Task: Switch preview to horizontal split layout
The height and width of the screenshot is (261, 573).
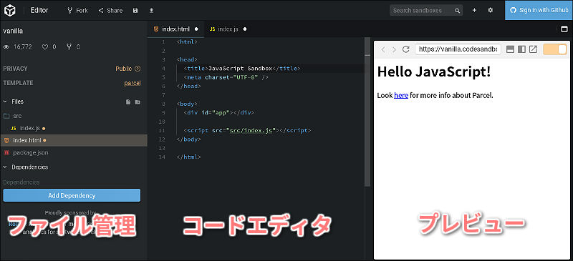Action: click(x=511, y=49)
